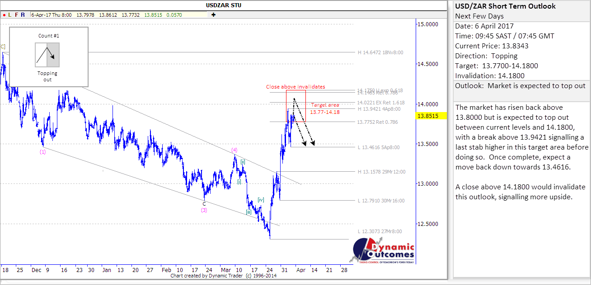Click the high value 13.8612 in data bar
The height and width of the screenshot is (291, 591).
point(108,15)
